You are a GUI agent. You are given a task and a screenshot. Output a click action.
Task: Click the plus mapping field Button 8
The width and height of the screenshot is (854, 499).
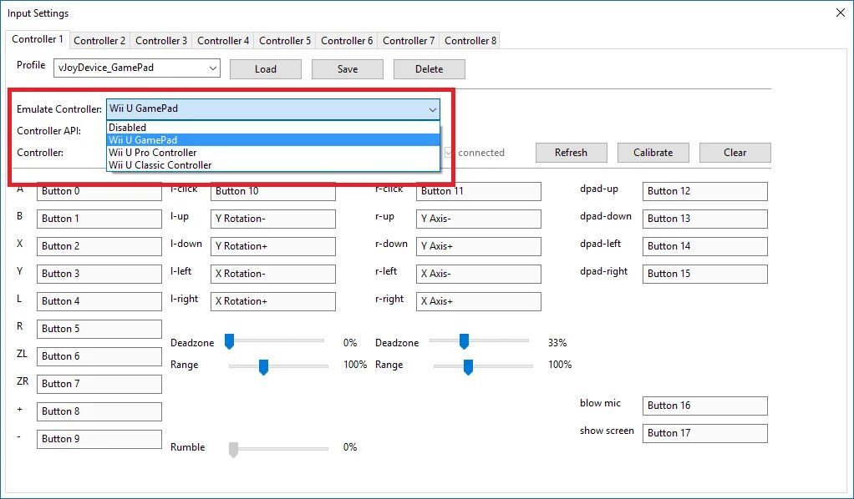pyautogui.click(x=99, y=411)
